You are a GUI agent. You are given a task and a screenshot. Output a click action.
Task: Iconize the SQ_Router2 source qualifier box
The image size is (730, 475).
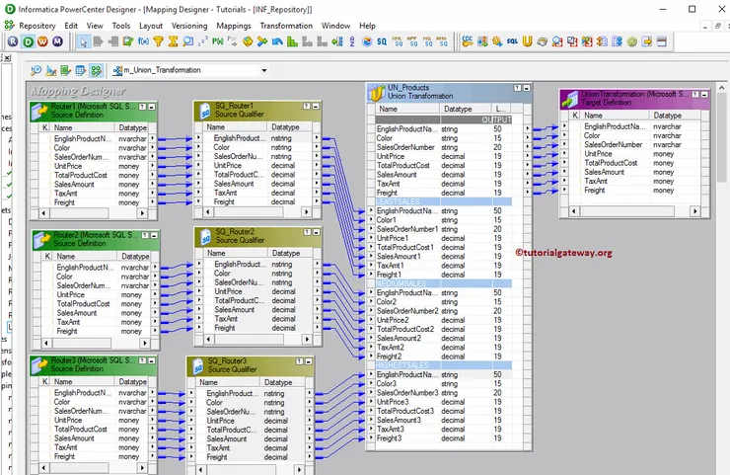click(x=317, y=232)
